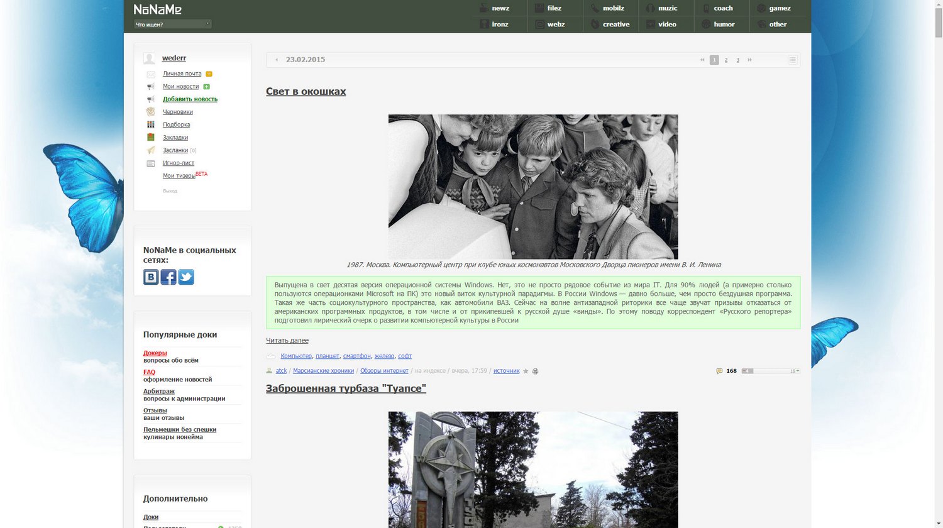Click the video category icon

[x=650, y=25]
